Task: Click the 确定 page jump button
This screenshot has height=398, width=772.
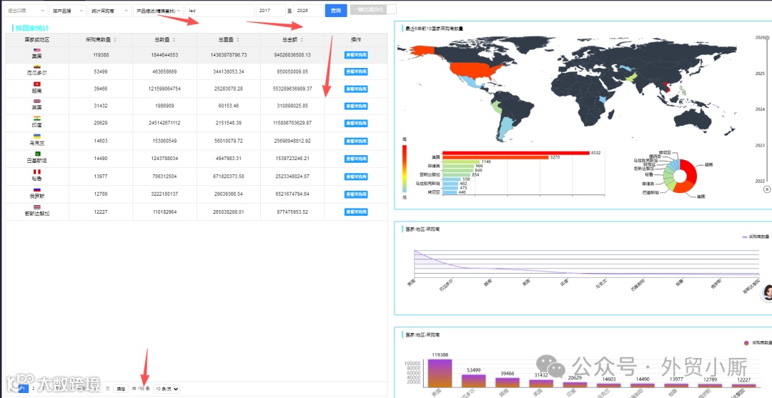Action: point(121,389)
